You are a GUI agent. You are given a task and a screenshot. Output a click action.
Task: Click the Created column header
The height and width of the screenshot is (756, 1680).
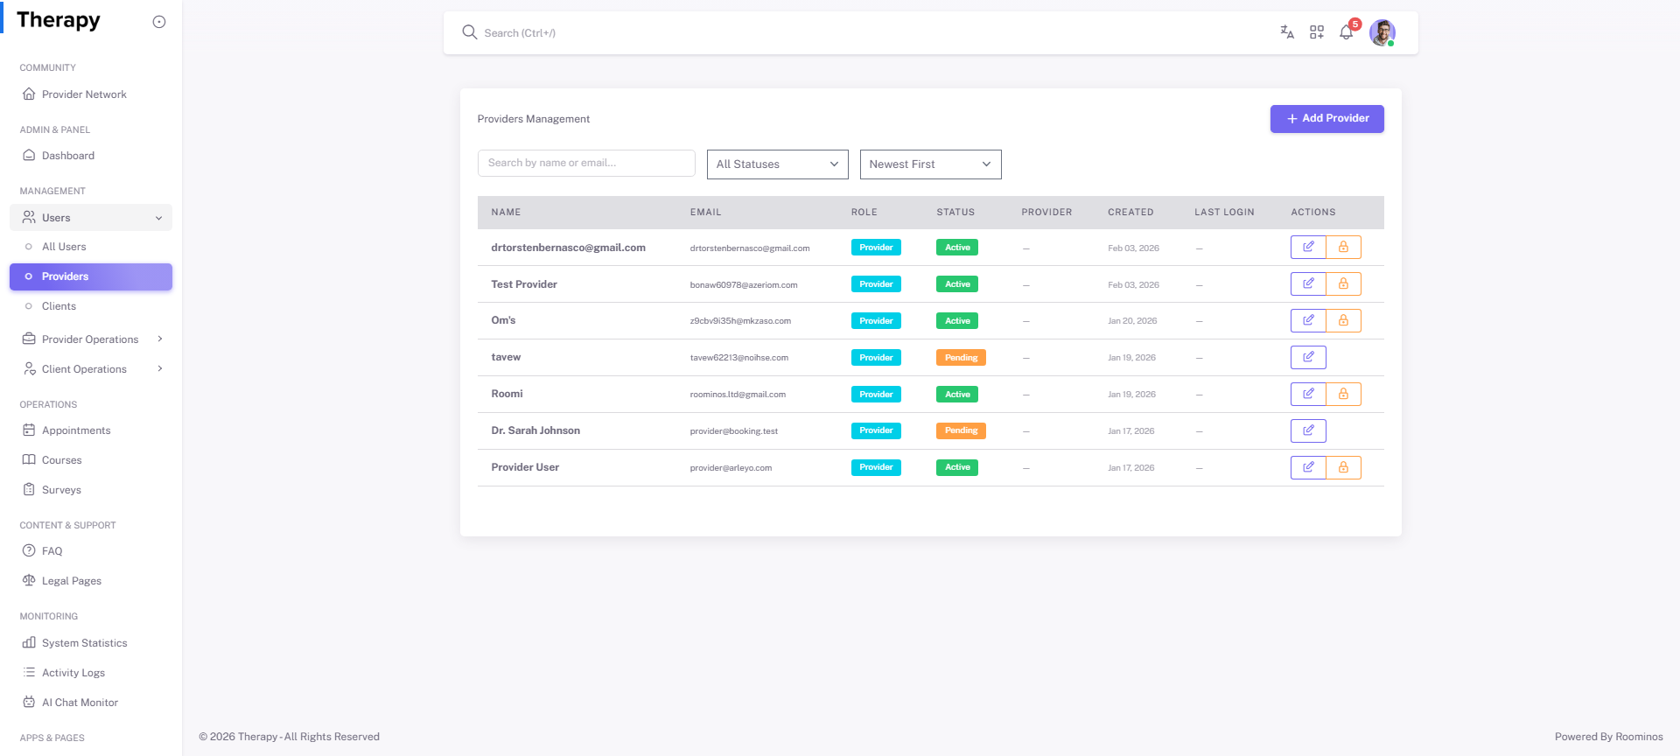pyautogui.click(x=1130, y=213)
